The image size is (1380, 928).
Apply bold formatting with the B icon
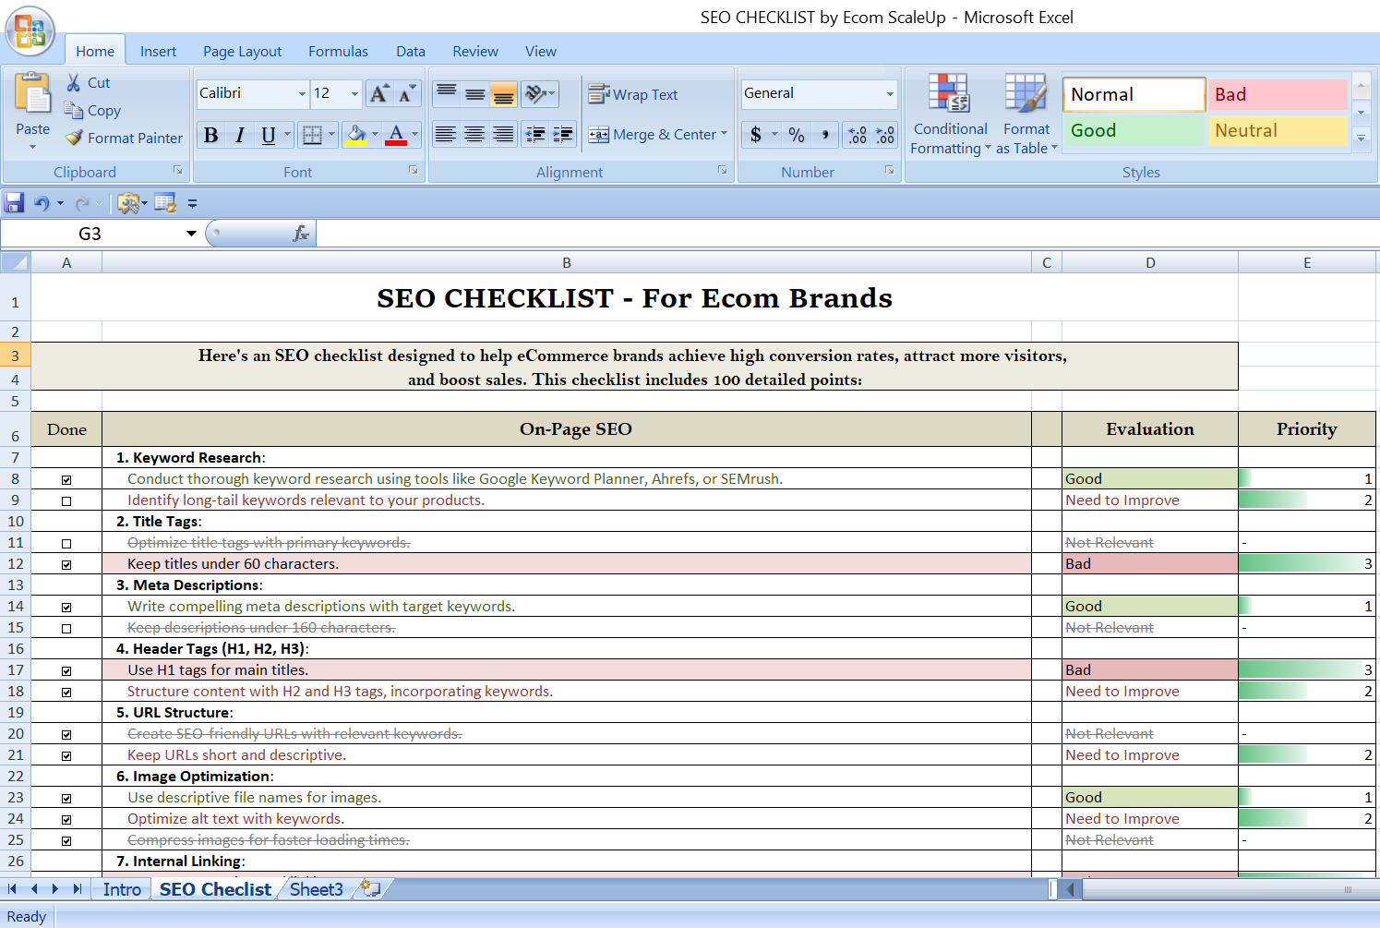pos(211,136)
